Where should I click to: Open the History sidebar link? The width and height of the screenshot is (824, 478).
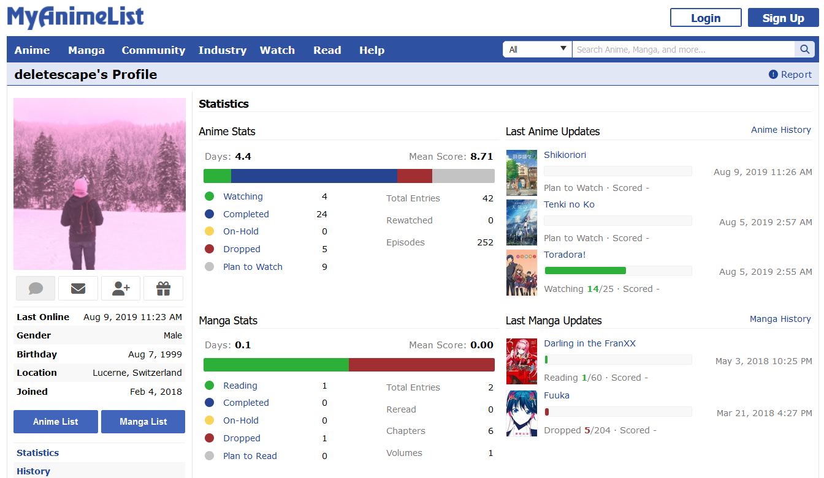tap(33, 471)
